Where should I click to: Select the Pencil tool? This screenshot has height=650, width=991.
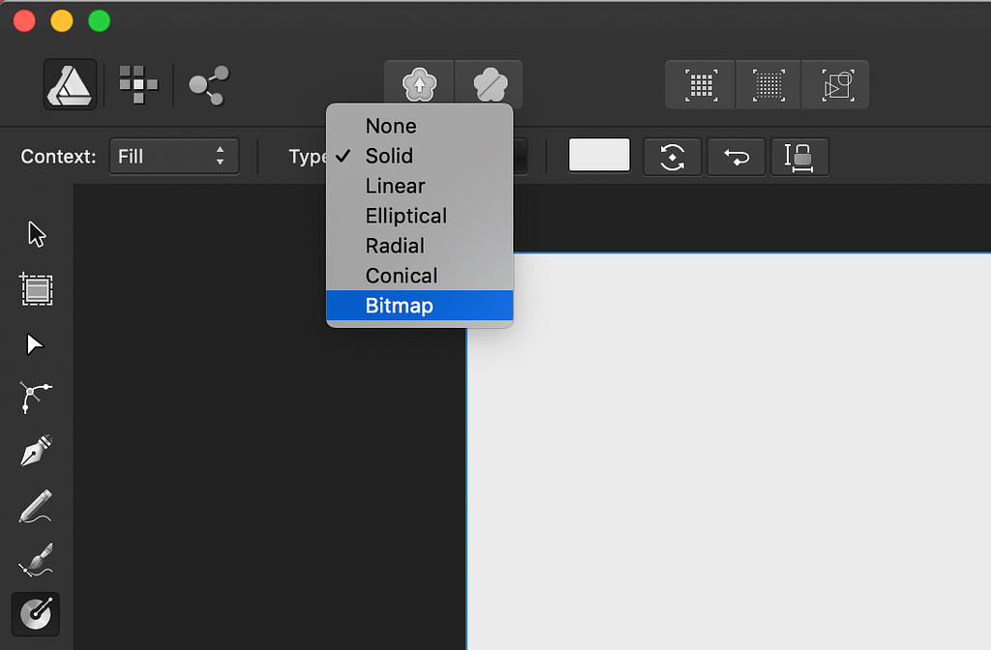36,506
